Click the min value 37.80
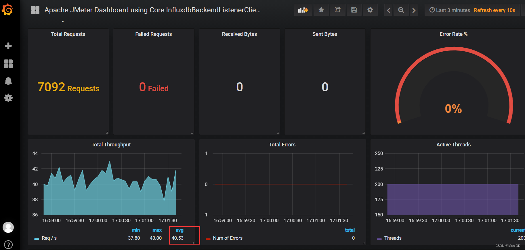 [134, 238]
